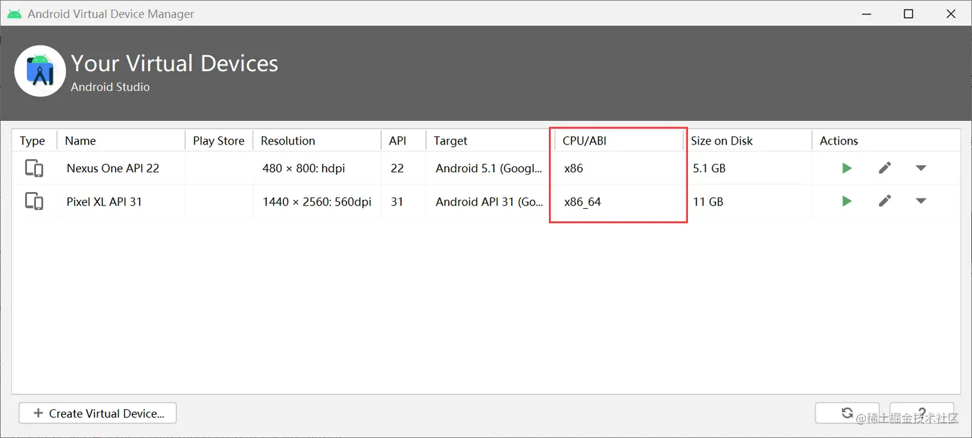972x438 pixels.
Task: Click Create Virtual Device button
Action: [98, 414]
